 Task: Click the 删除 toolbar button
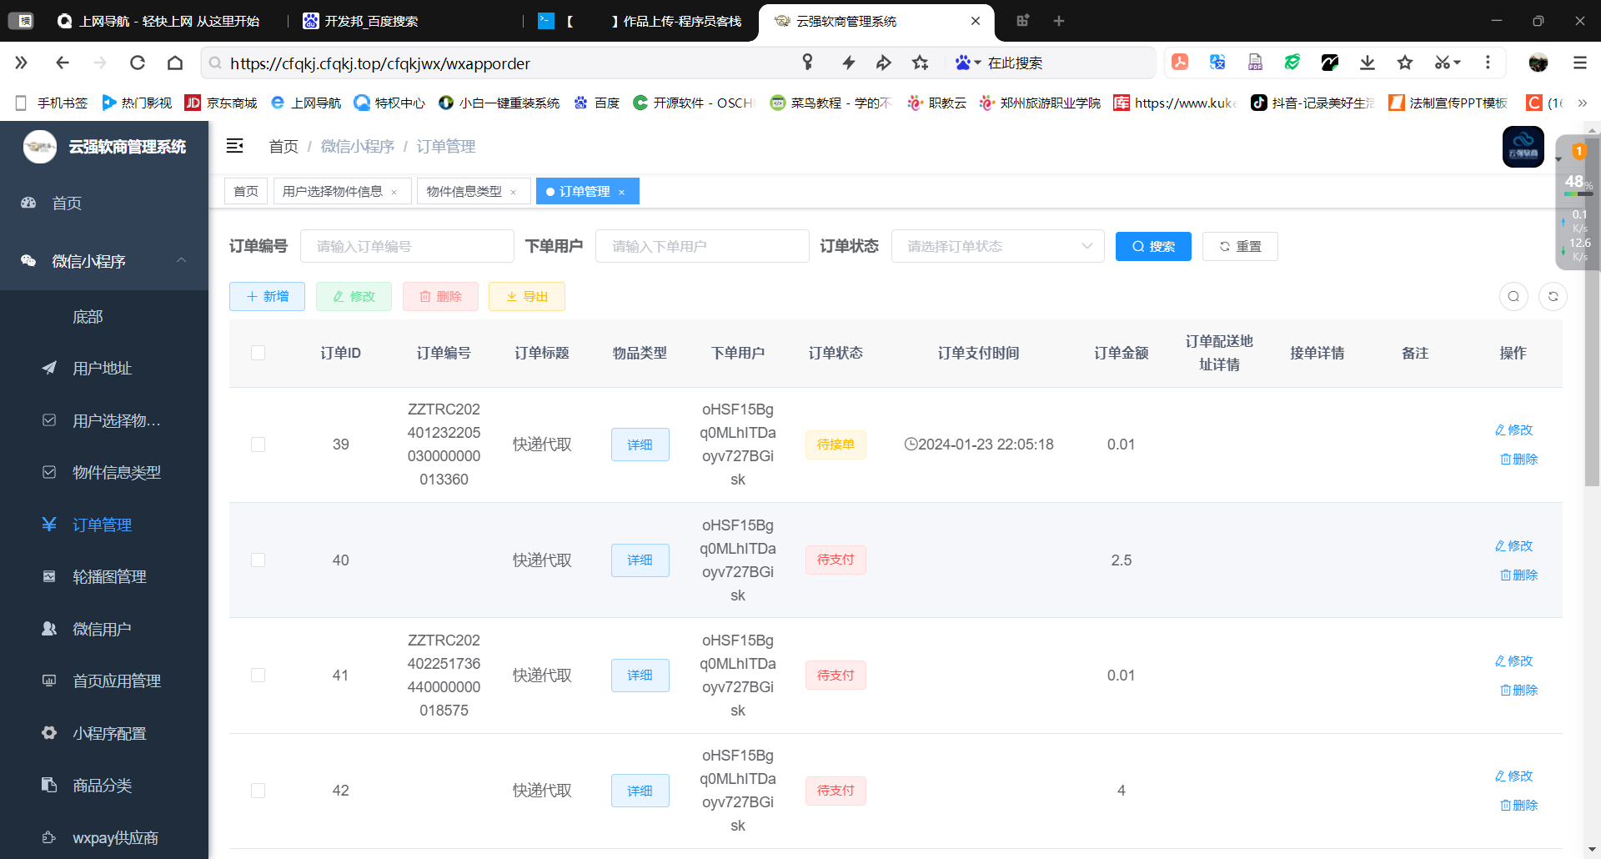[440, 296]
